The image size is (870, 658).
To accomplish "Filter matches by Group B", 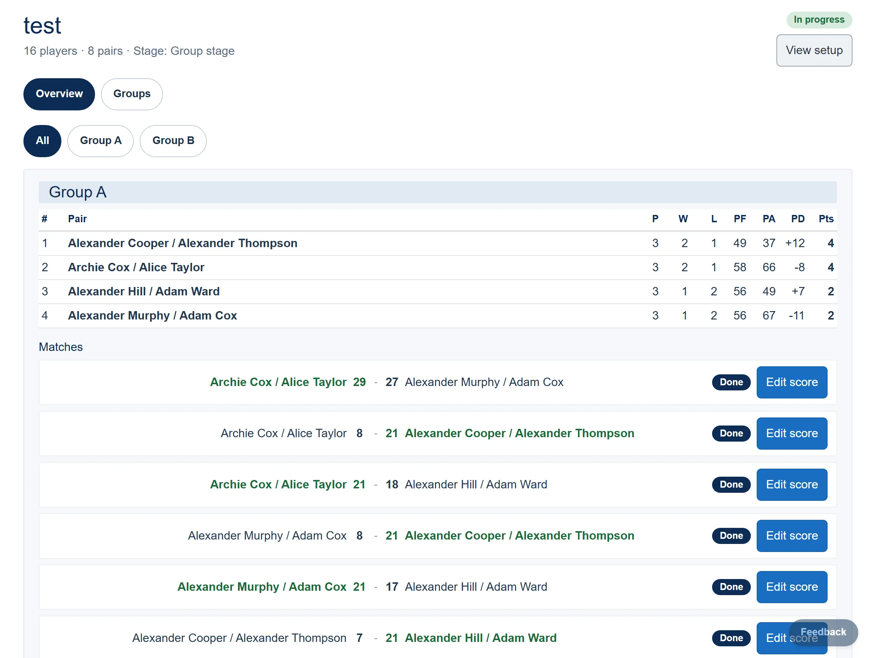I will (173, 140).
